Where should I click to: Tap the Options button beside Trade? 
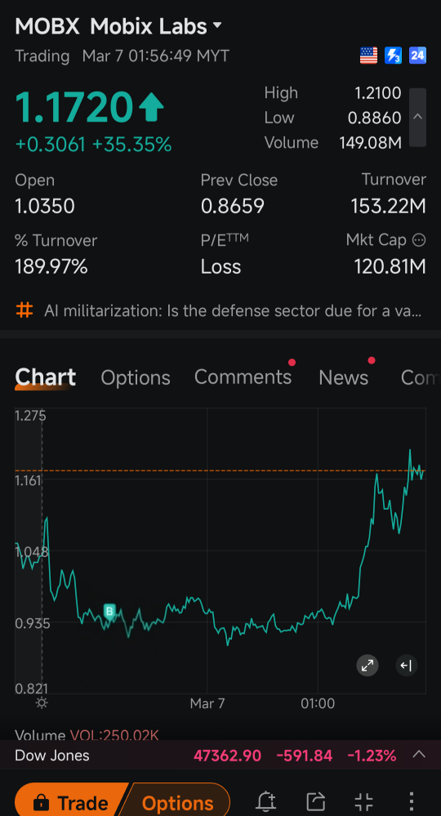tap(178, 802)
